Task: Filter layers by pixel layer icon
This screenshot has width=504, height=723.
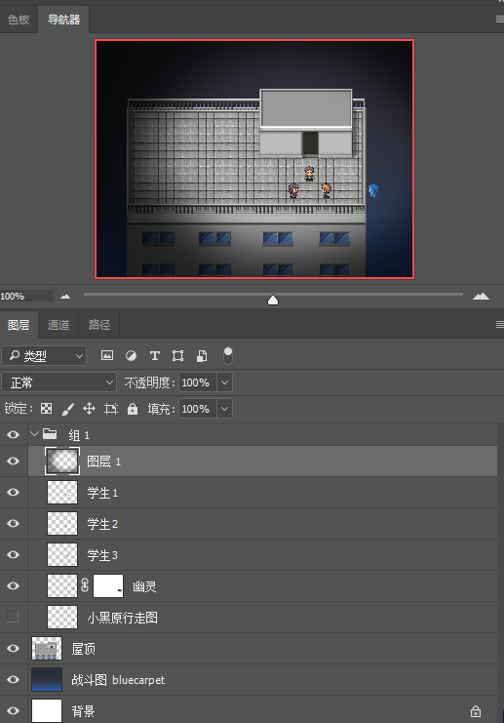Action: click(x=107, y=355)
